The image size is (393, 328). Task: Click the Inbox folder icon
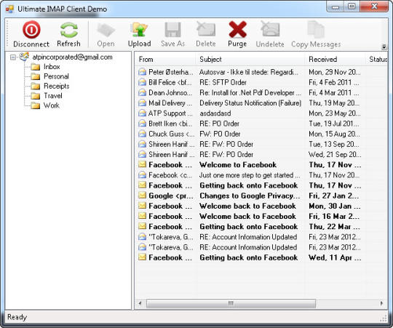(36, 67)
